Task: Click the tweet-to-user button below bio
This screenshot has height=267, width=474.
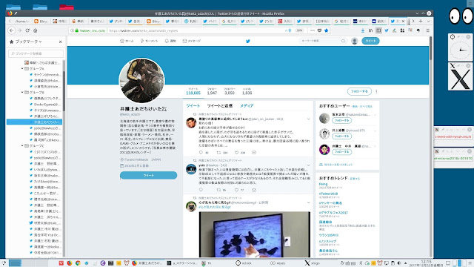Action: click(x=148, y=175)
